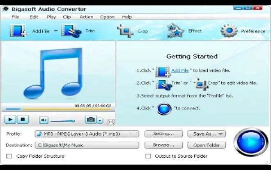Expand the Add File dropdown arrow
Image resolution: width=271 pixels, height=170 pixels.
(56, 31)
